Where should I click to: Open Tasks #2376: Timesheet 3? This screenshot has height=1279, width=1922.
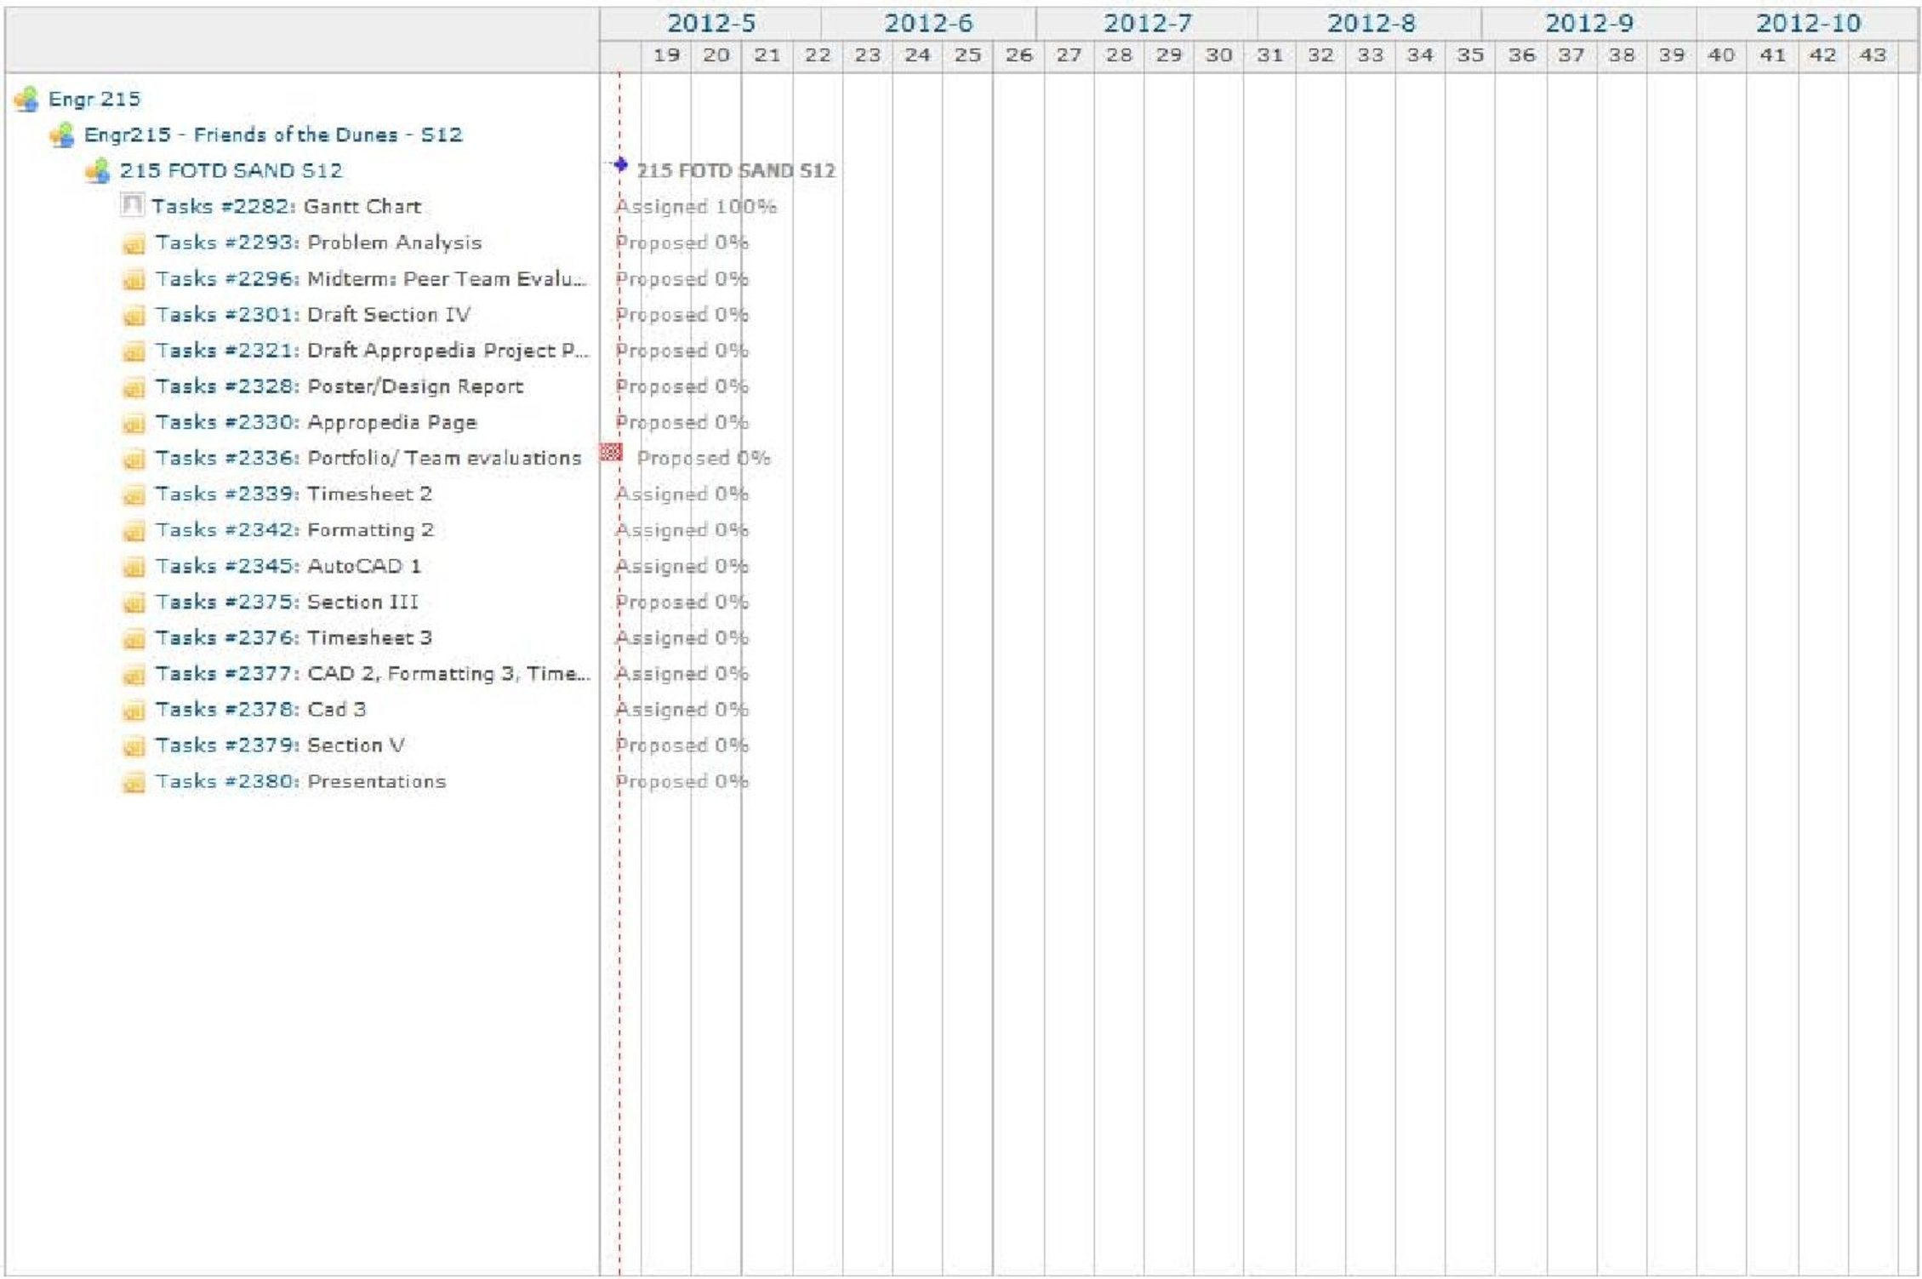[294, 637]
